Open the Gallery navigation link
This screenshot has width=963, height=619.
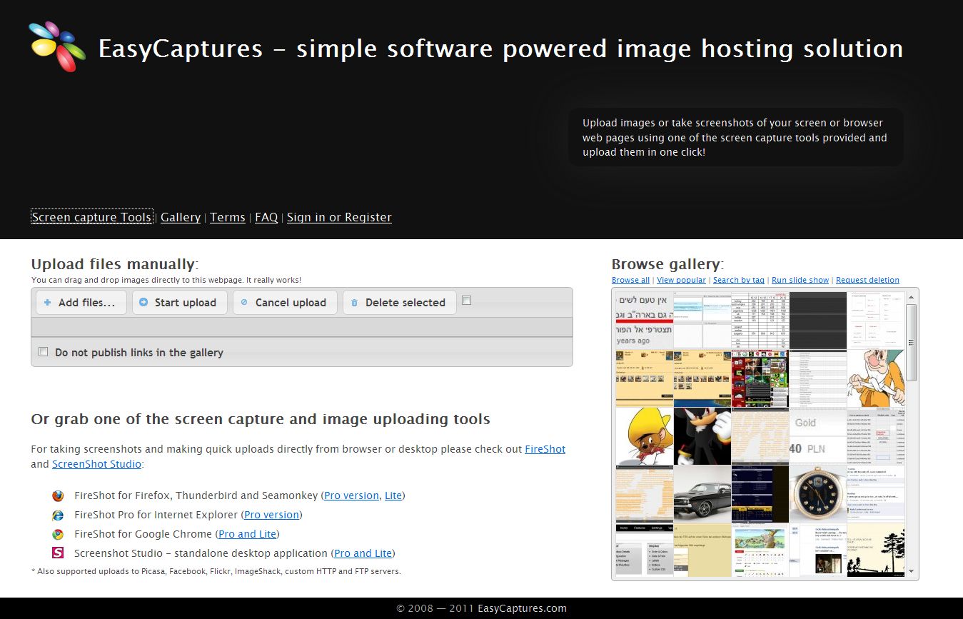(x=181, y=217)
